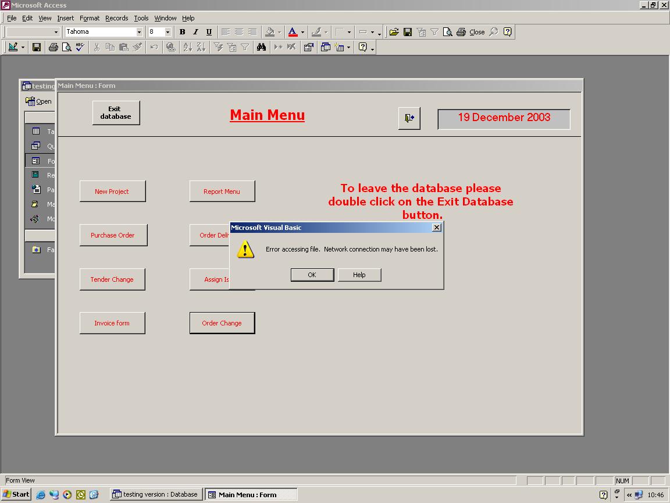Click the Sort Descending Z-A icon

tap(201, 47)
